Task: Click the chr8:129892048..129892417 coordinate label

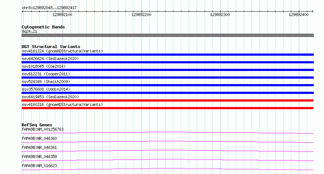Action: 49,8
